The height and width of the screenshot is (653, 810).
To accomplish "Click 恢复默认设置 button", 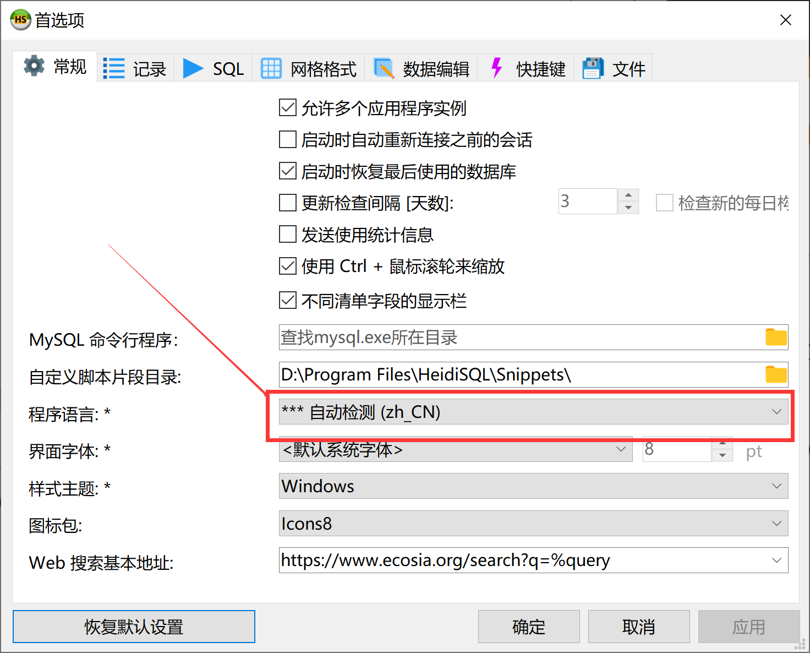I will pos(134,627).
